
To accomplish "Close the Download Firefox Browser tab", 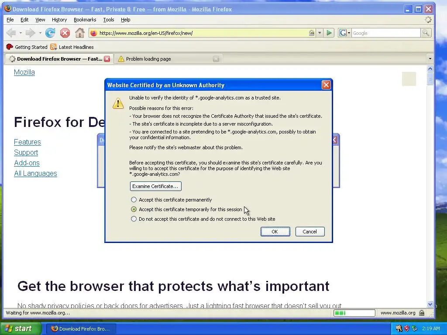I will [107, 59].
